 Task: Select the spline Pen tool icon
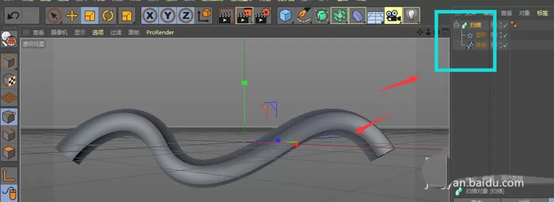point(304,15)
